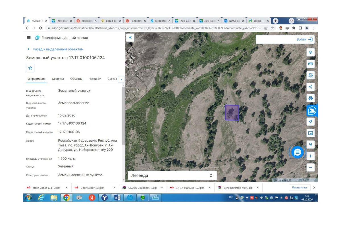Switch to the Сервисы tab
Viewport: 341px width, 241px height.
58,79
